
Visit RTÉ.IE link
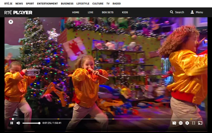click(8, 4)
